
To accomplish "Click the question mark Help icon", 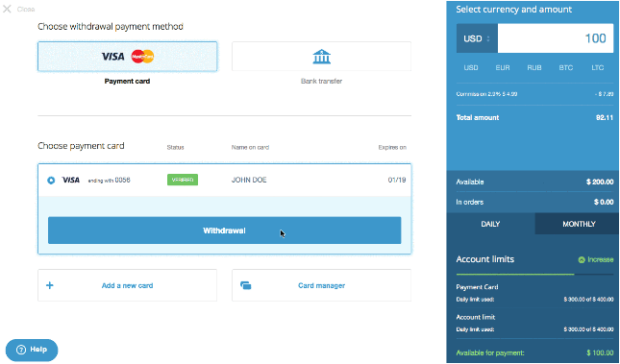I will tap(21, 350).
